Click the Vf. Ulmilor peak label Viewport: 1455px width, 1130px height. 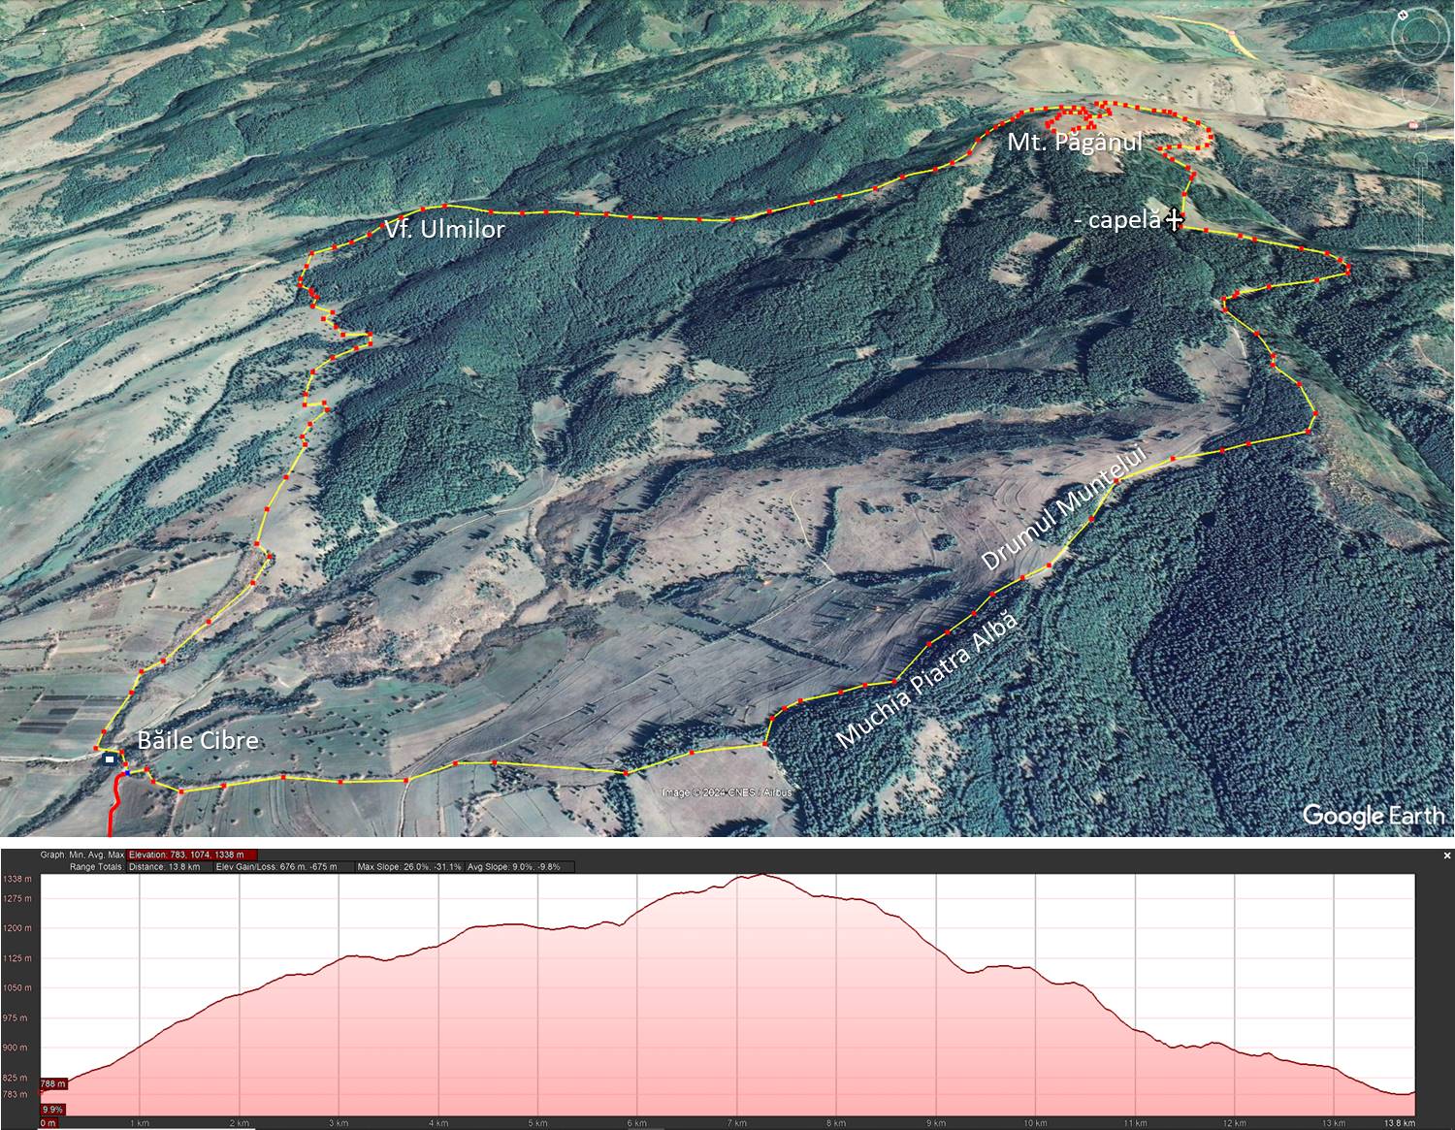pyautogui.click(x=436, y=229)
